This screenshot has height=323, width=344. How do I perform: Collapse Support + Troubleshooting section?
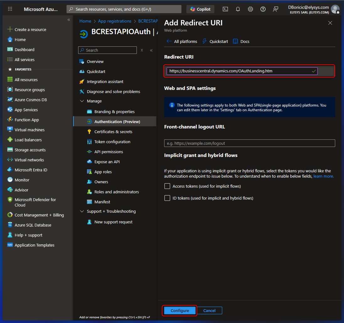[82, 211]
